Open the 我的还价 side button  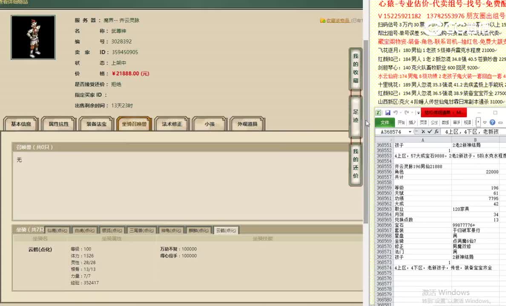click(x=355, y=164)
